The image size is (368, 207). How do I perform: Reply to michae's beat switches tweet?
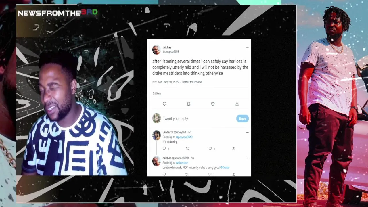164,174
